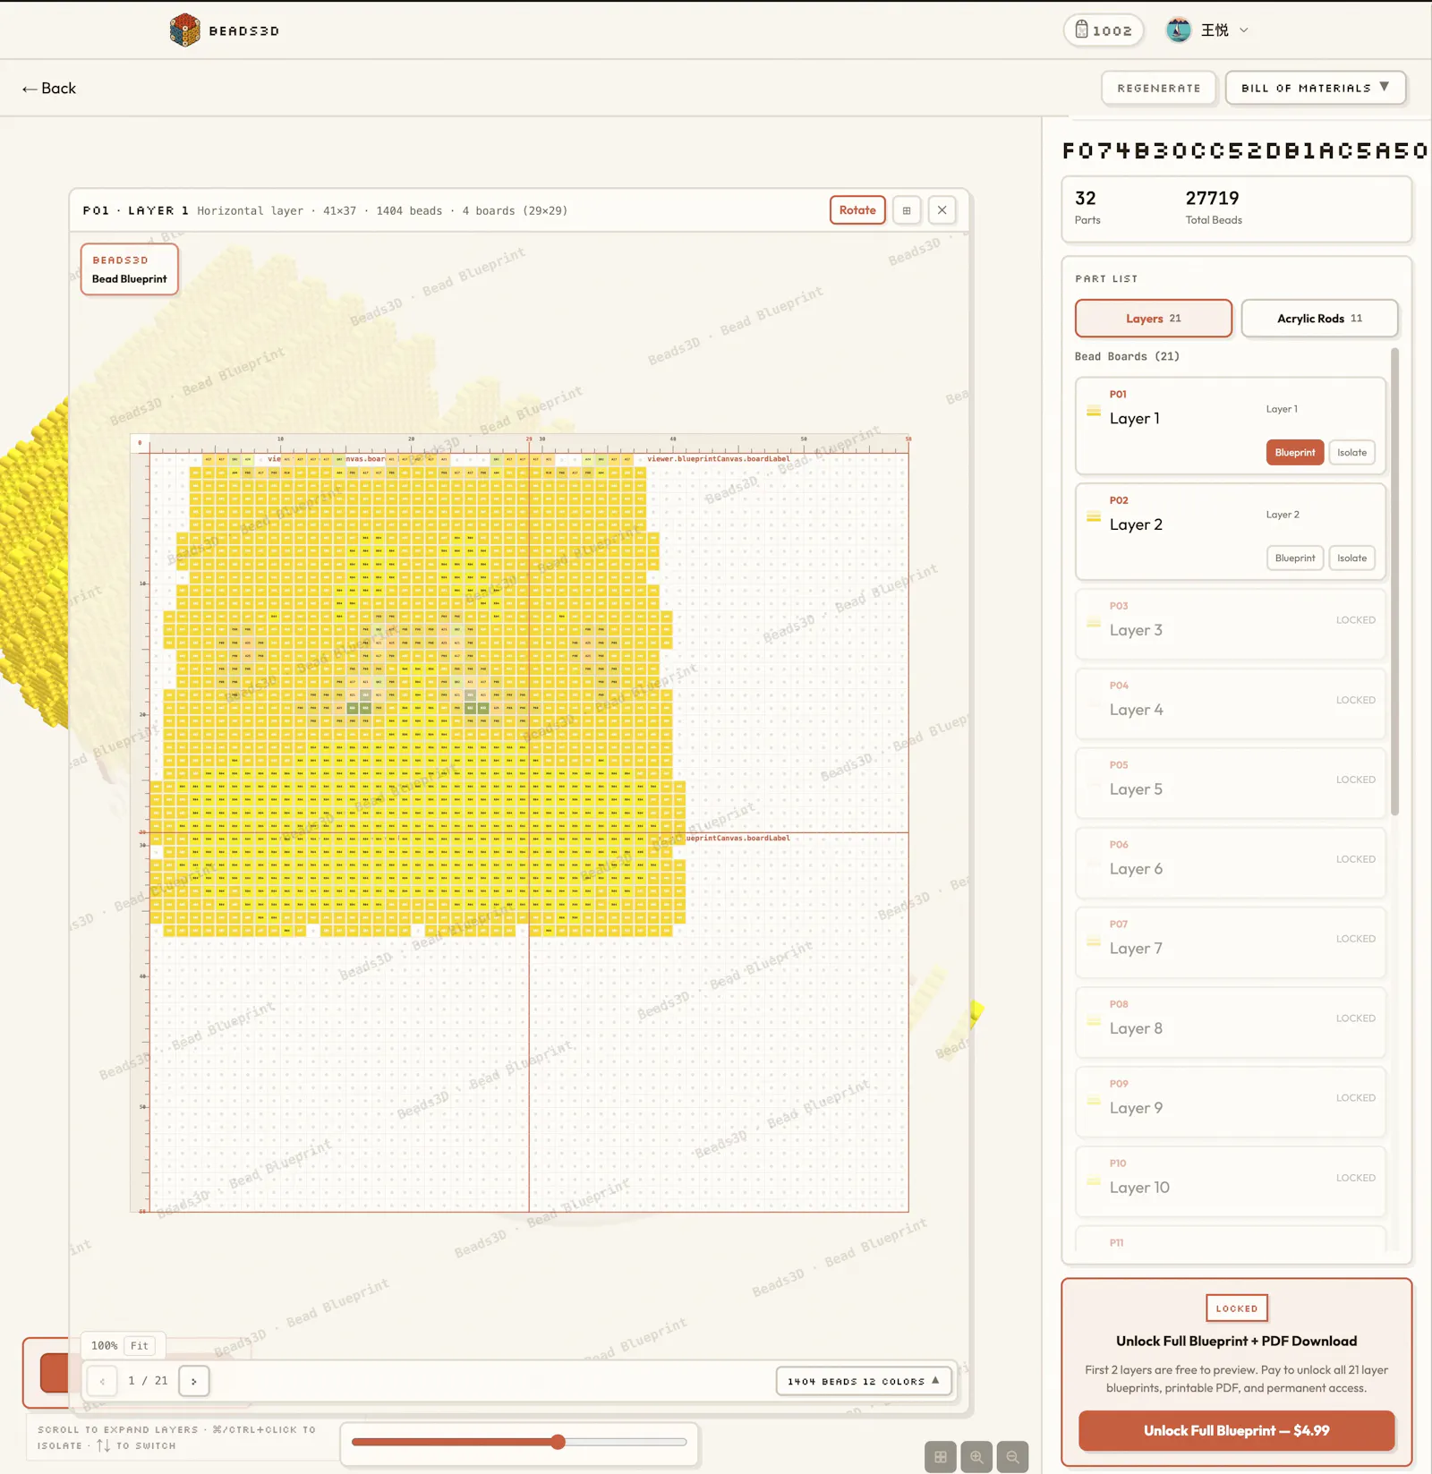Click the 32 Parts statistic
This screenshot has width=1432, height=1474.
point(1087,207)
